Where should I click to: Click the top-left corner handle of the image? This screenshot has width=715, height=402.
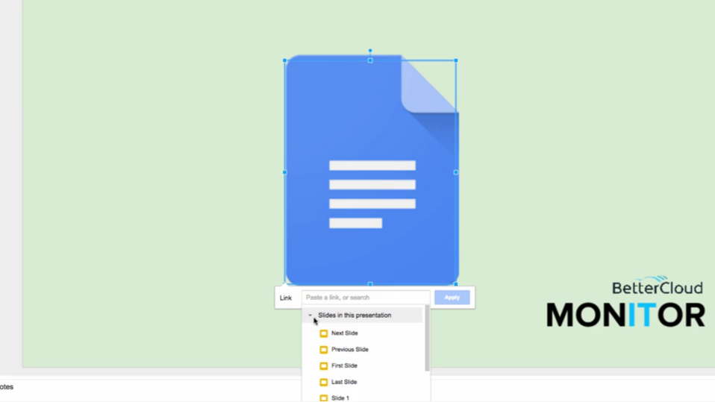pos(285,60)
